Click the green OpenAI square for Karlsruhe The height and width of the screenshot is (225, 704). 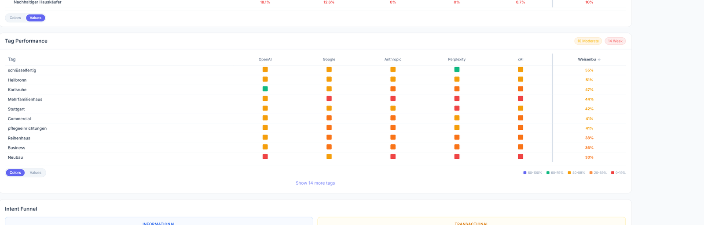point(265,89)
